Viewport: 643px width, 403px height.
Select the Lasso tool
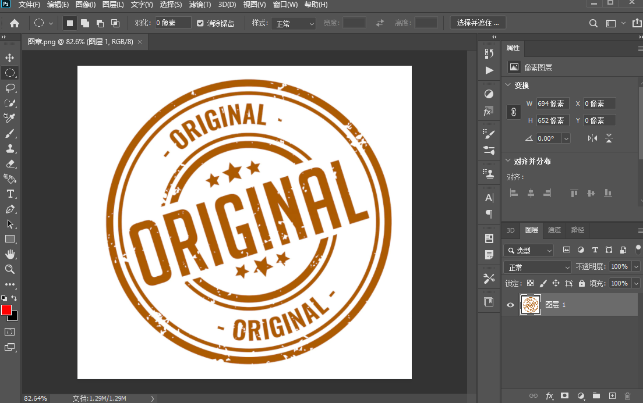point(10,88)
